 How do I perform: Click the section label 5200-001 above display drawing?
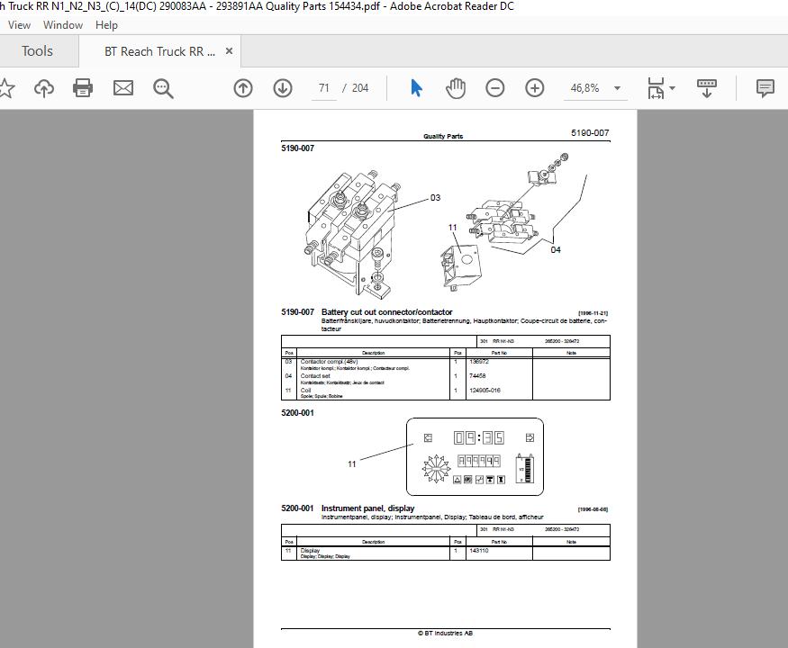tap(297, 413)
